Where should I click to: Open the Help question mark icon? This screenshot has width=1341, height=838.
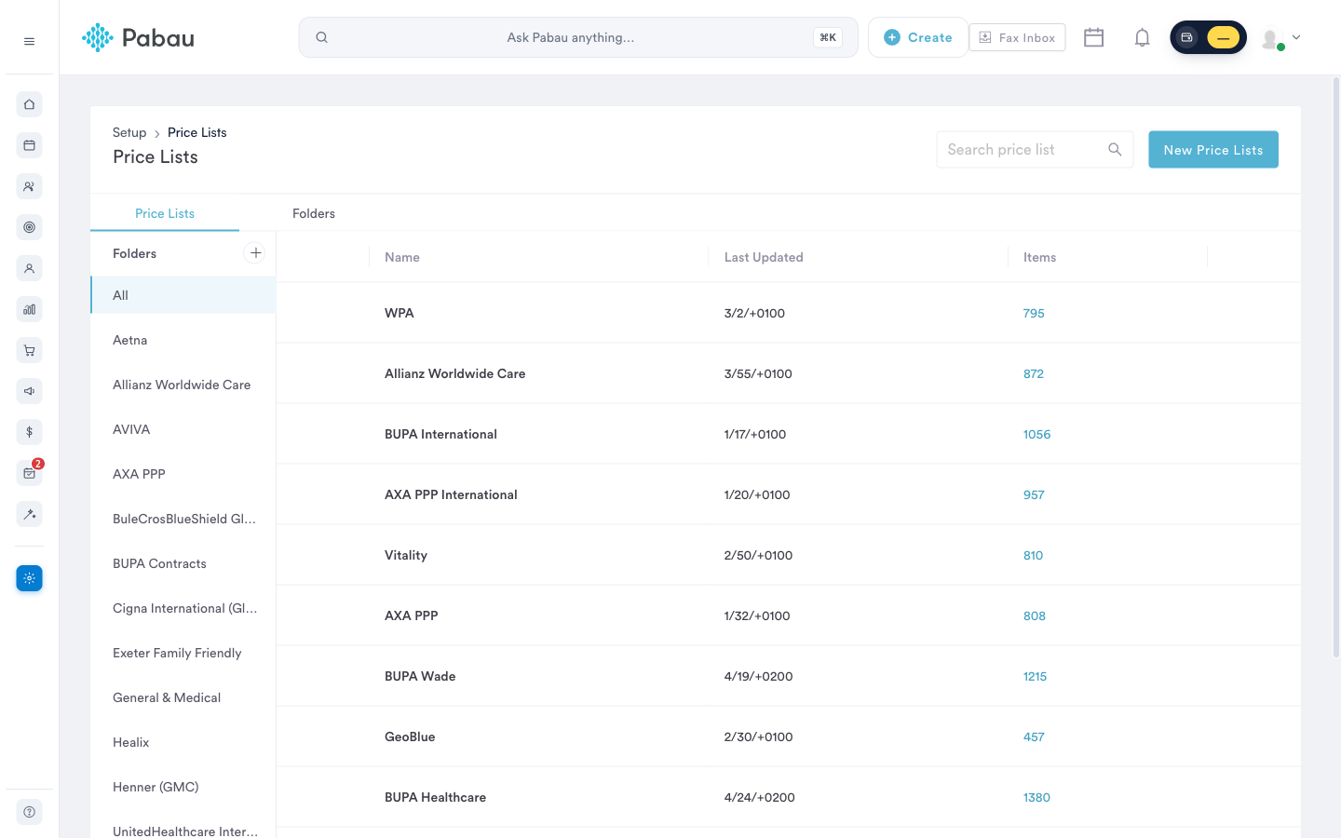point(29,812)
